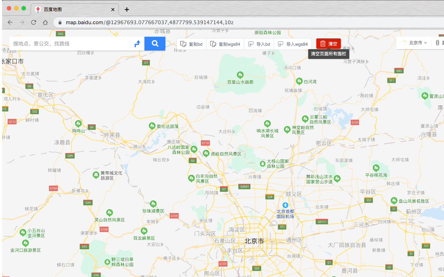This screenshot has height=277, width=444.
Task: Select the 白河湾 scenic spot marker
Action: point(300,81)
